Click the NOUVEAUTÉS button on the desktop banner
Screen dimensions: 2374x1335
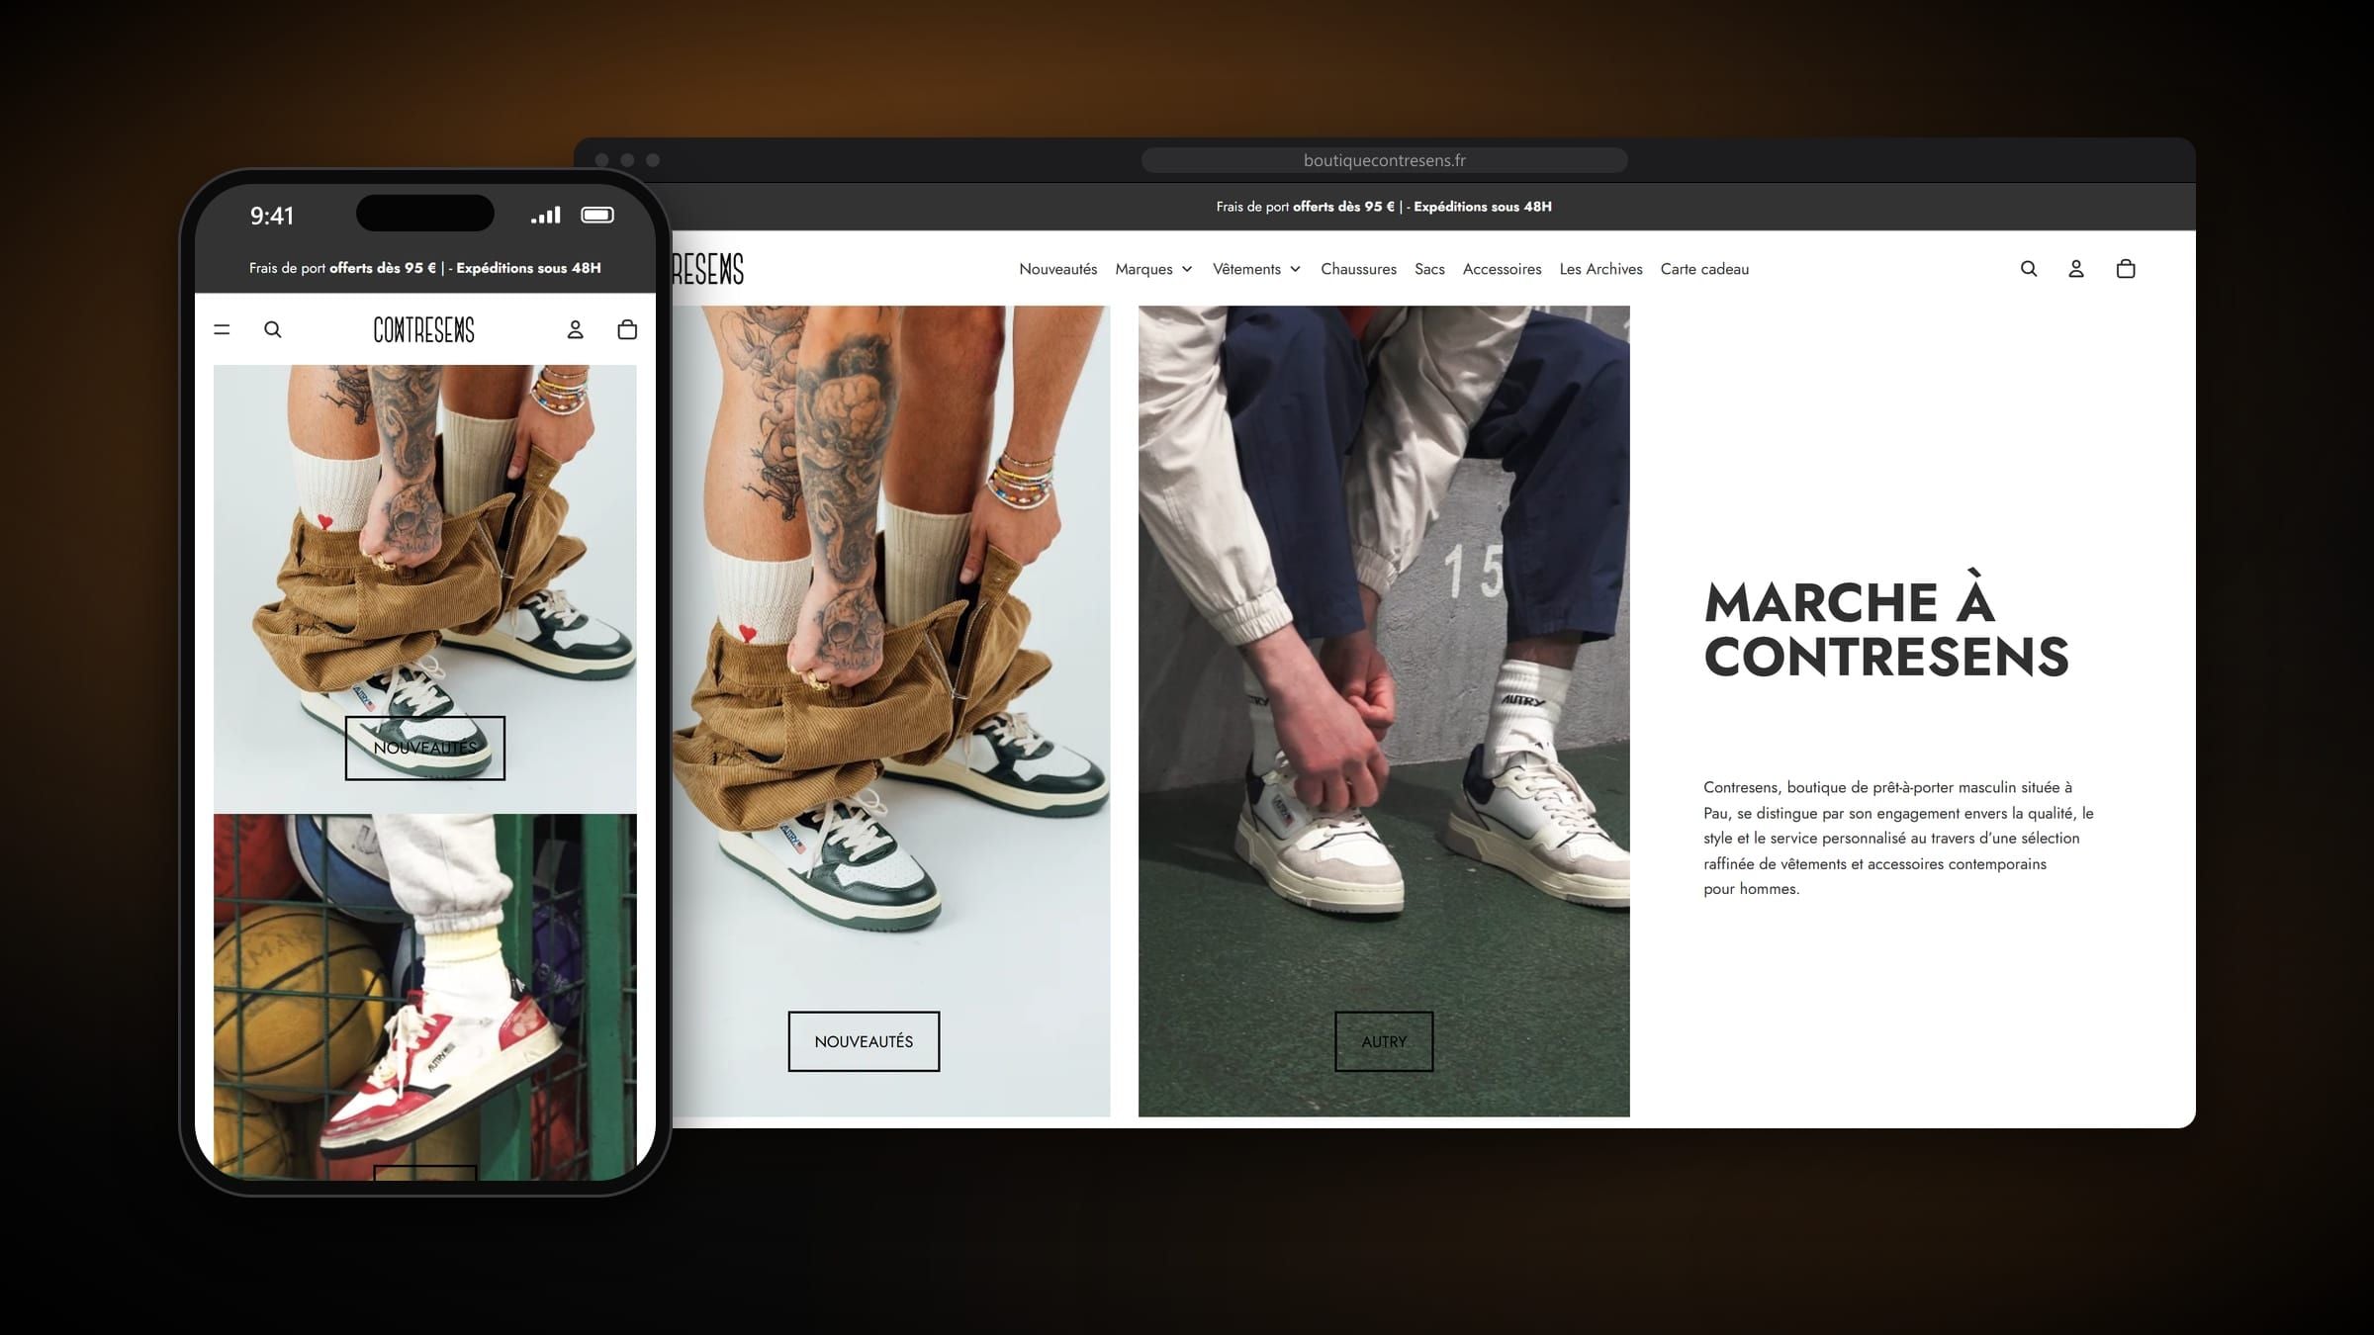pyautogui.click(x=864, y=1041)
